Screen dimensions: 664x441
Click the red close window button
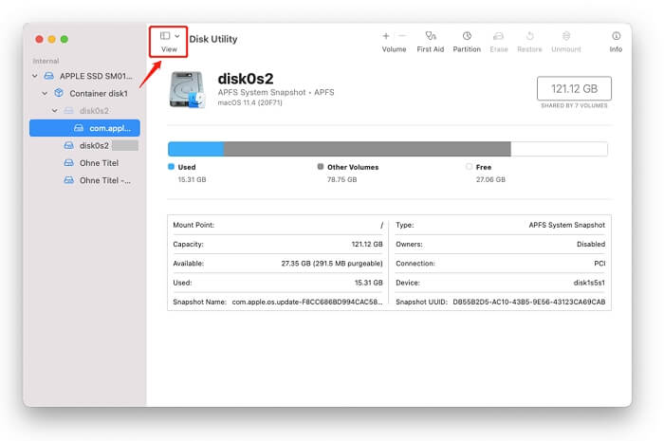(40, 39)
